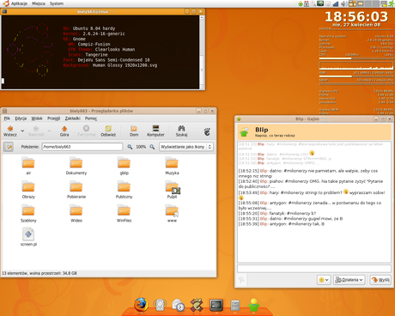The height and width of the screenshot is (316, 395).
Task: Toggle the text-based location bar button
Action: point(9,147)
